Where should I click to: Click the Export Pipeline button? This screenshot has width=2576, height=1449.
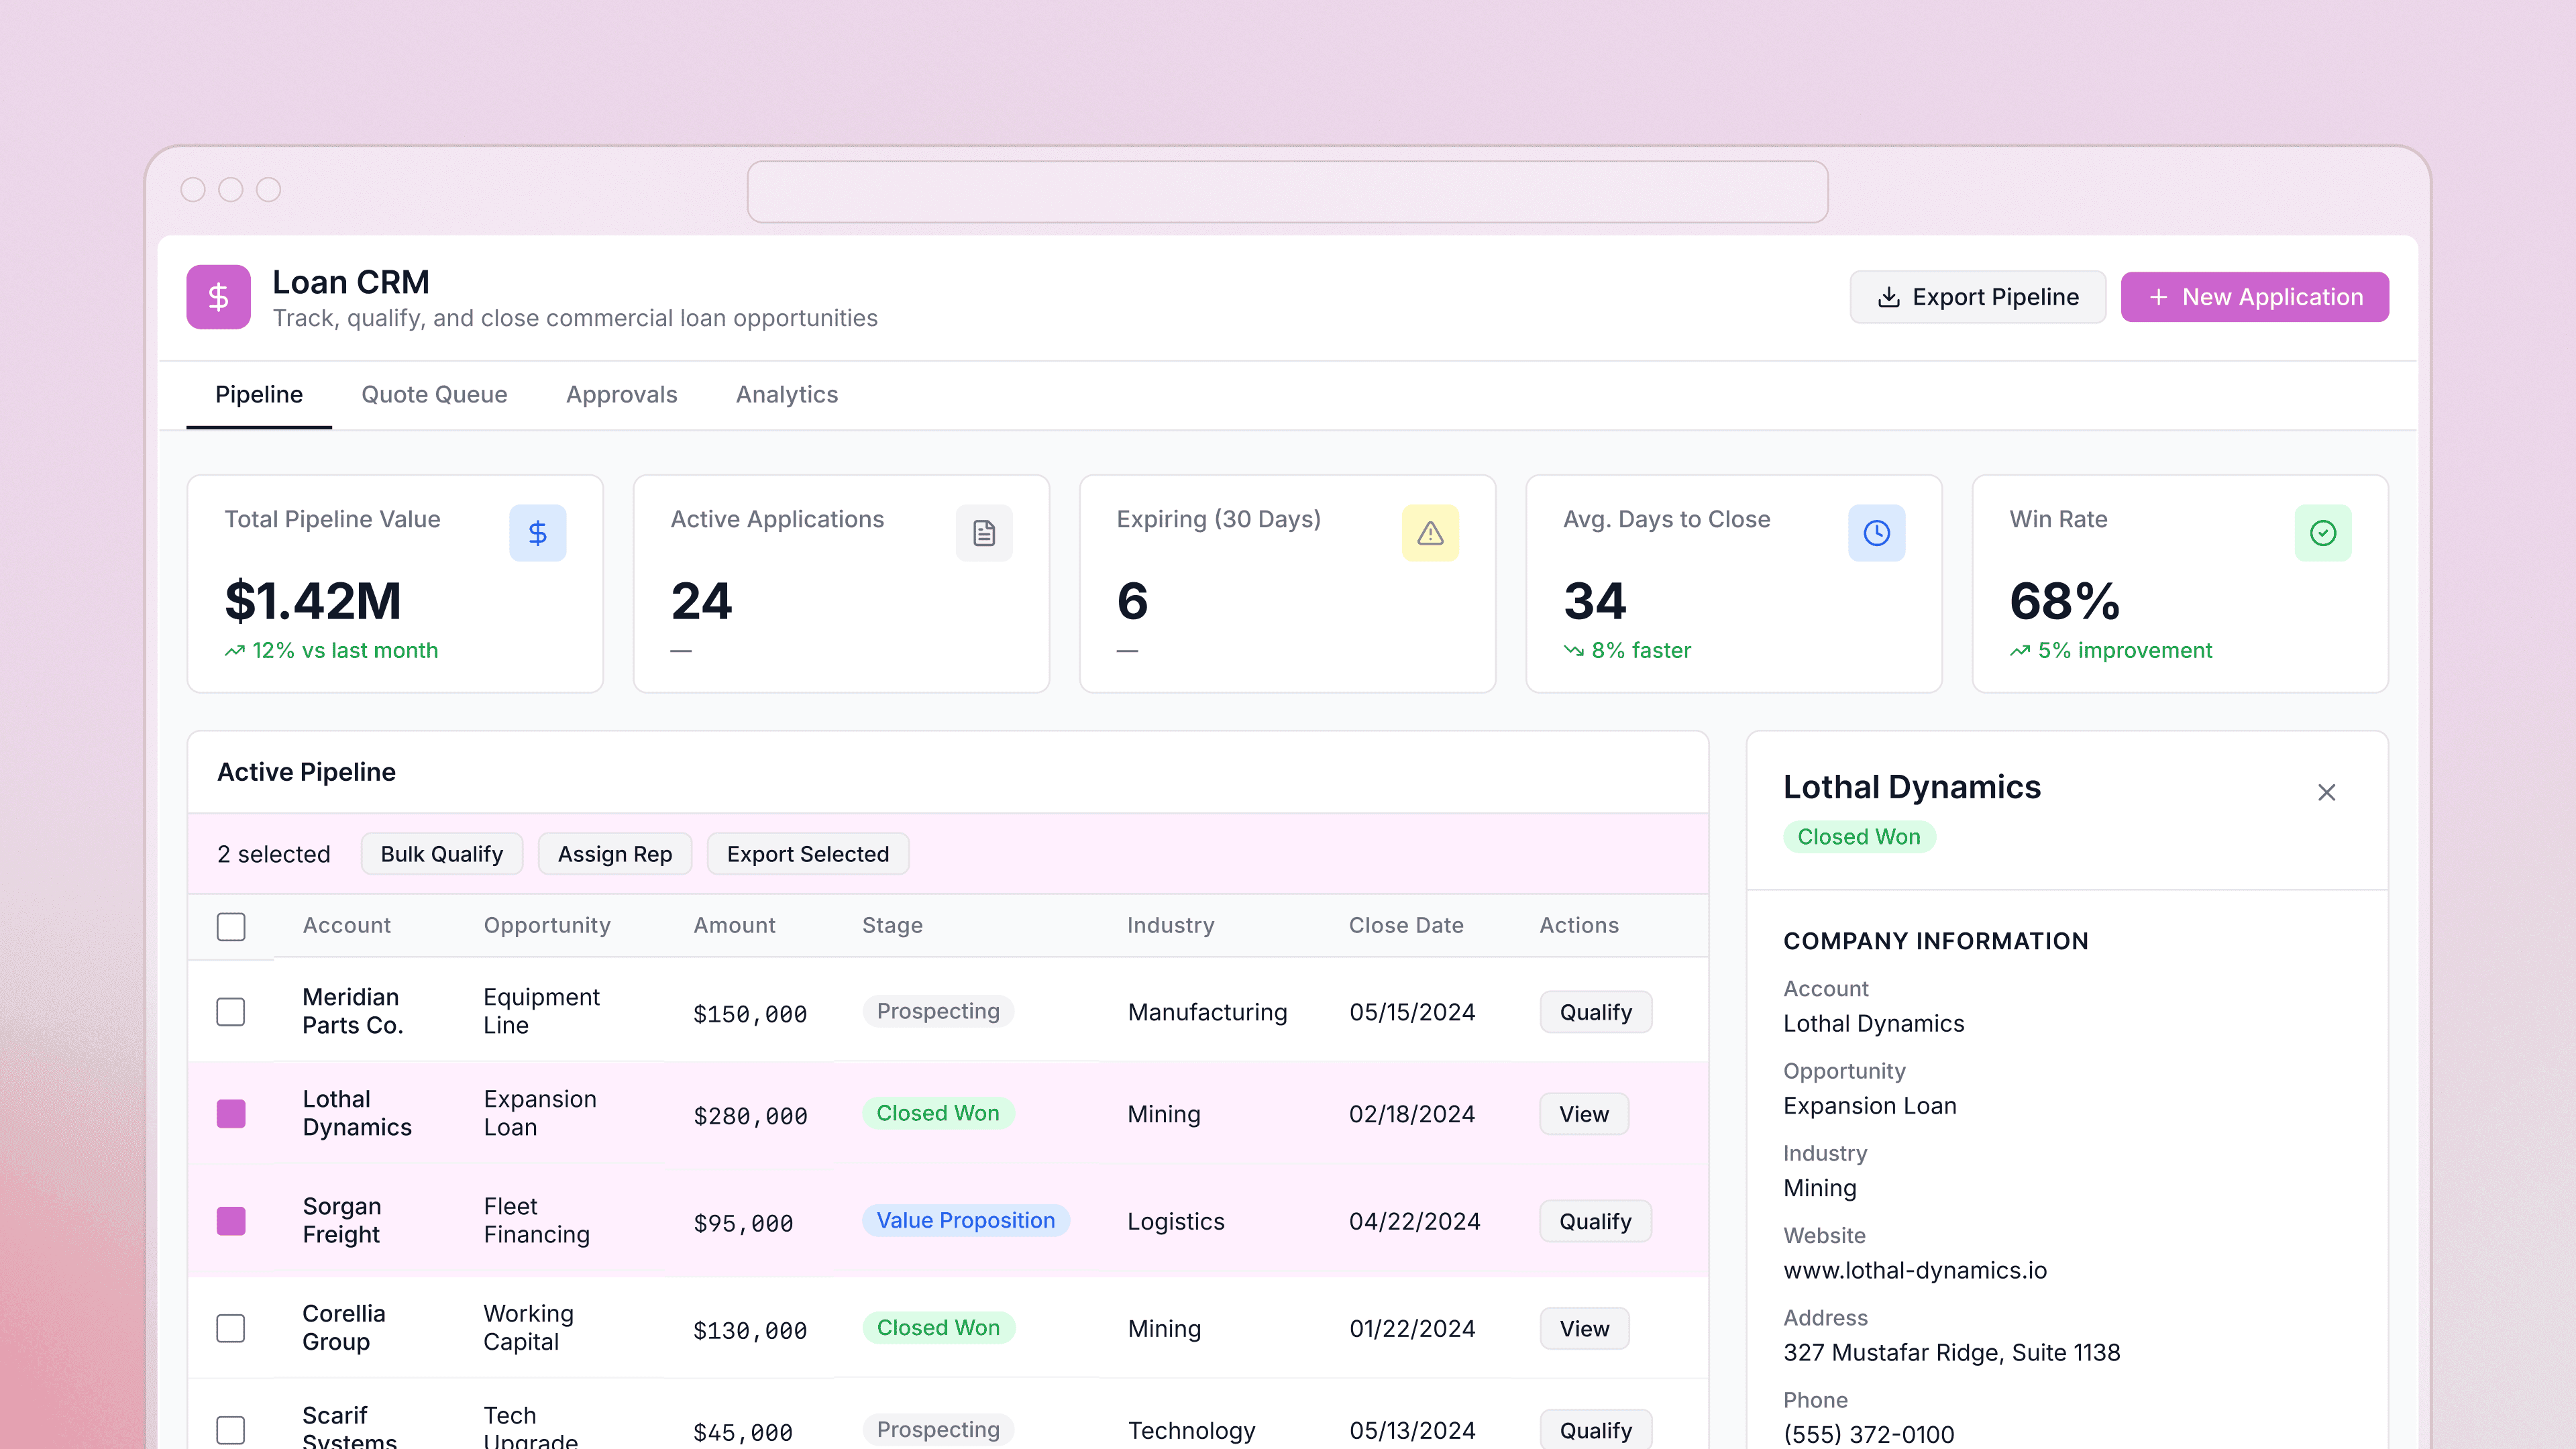pos(1977,297)
